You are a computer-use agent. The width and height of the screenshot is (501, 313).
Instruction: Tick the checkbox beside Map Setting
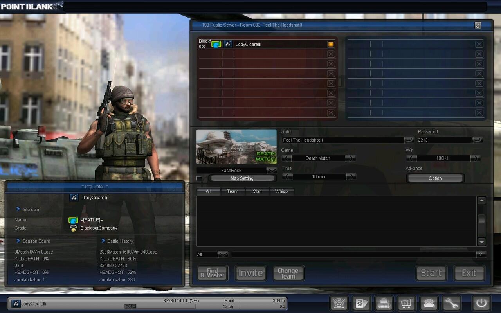200,179
